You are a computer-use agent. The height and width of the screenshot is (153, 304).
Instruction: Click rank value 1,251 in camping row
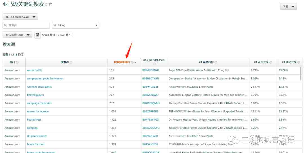tap(113, 128)
